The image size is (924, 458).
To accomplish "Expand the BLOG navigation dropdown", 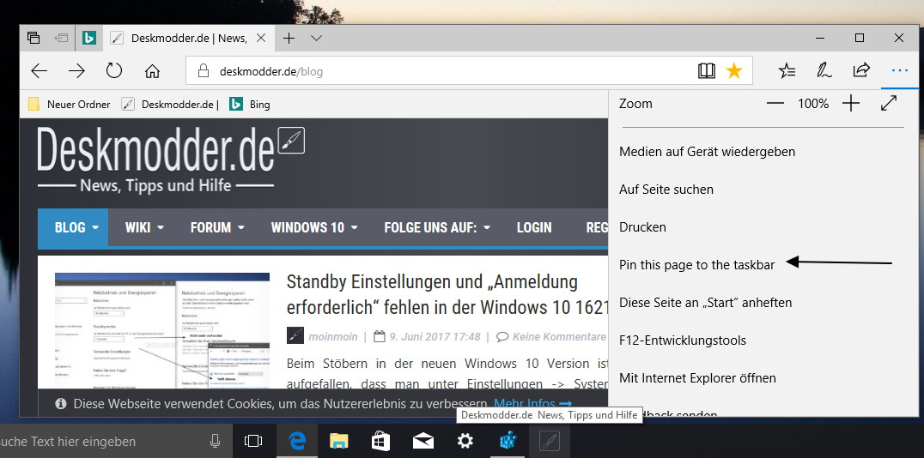I will (73, 227).
